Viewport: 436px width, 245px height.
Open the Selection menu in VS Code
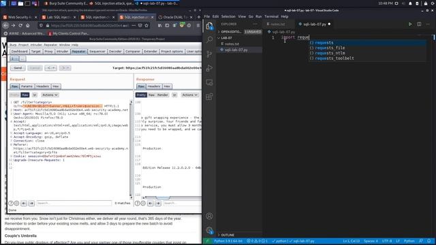tap(228, 16)
